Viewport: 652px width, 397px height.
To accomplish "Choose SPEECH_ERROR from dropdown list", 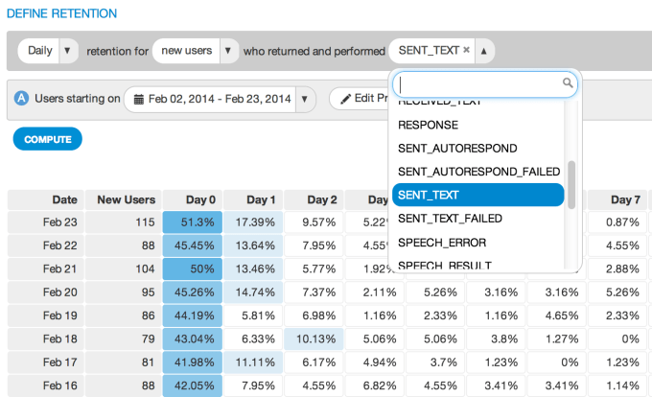I will click(442, 242).
